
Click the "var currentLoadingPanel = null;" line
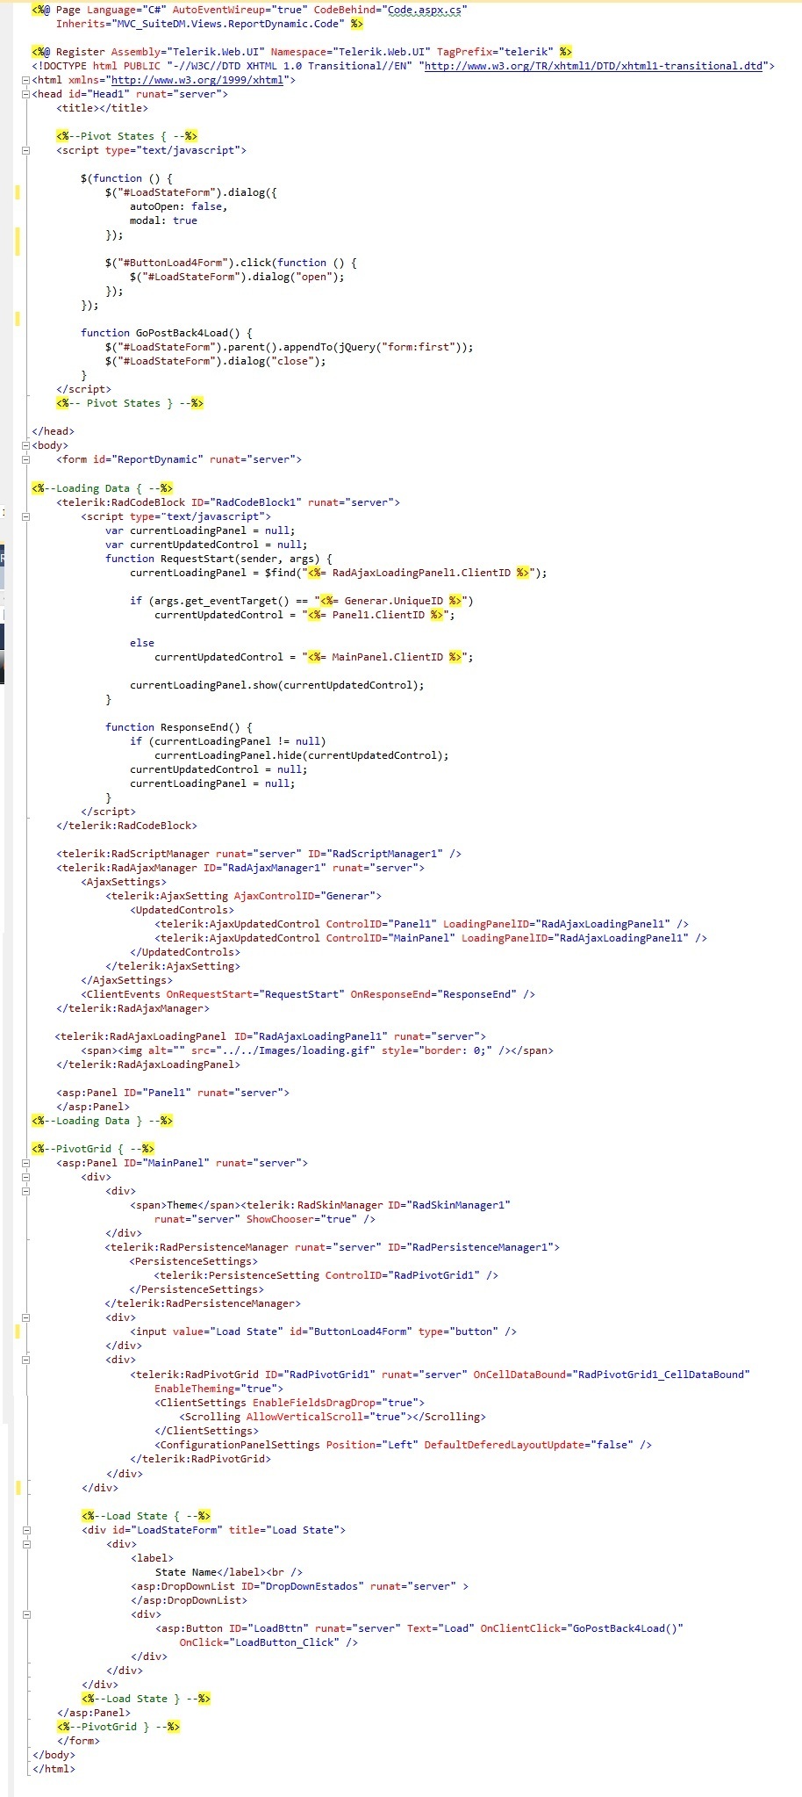(x=200, y=530)
